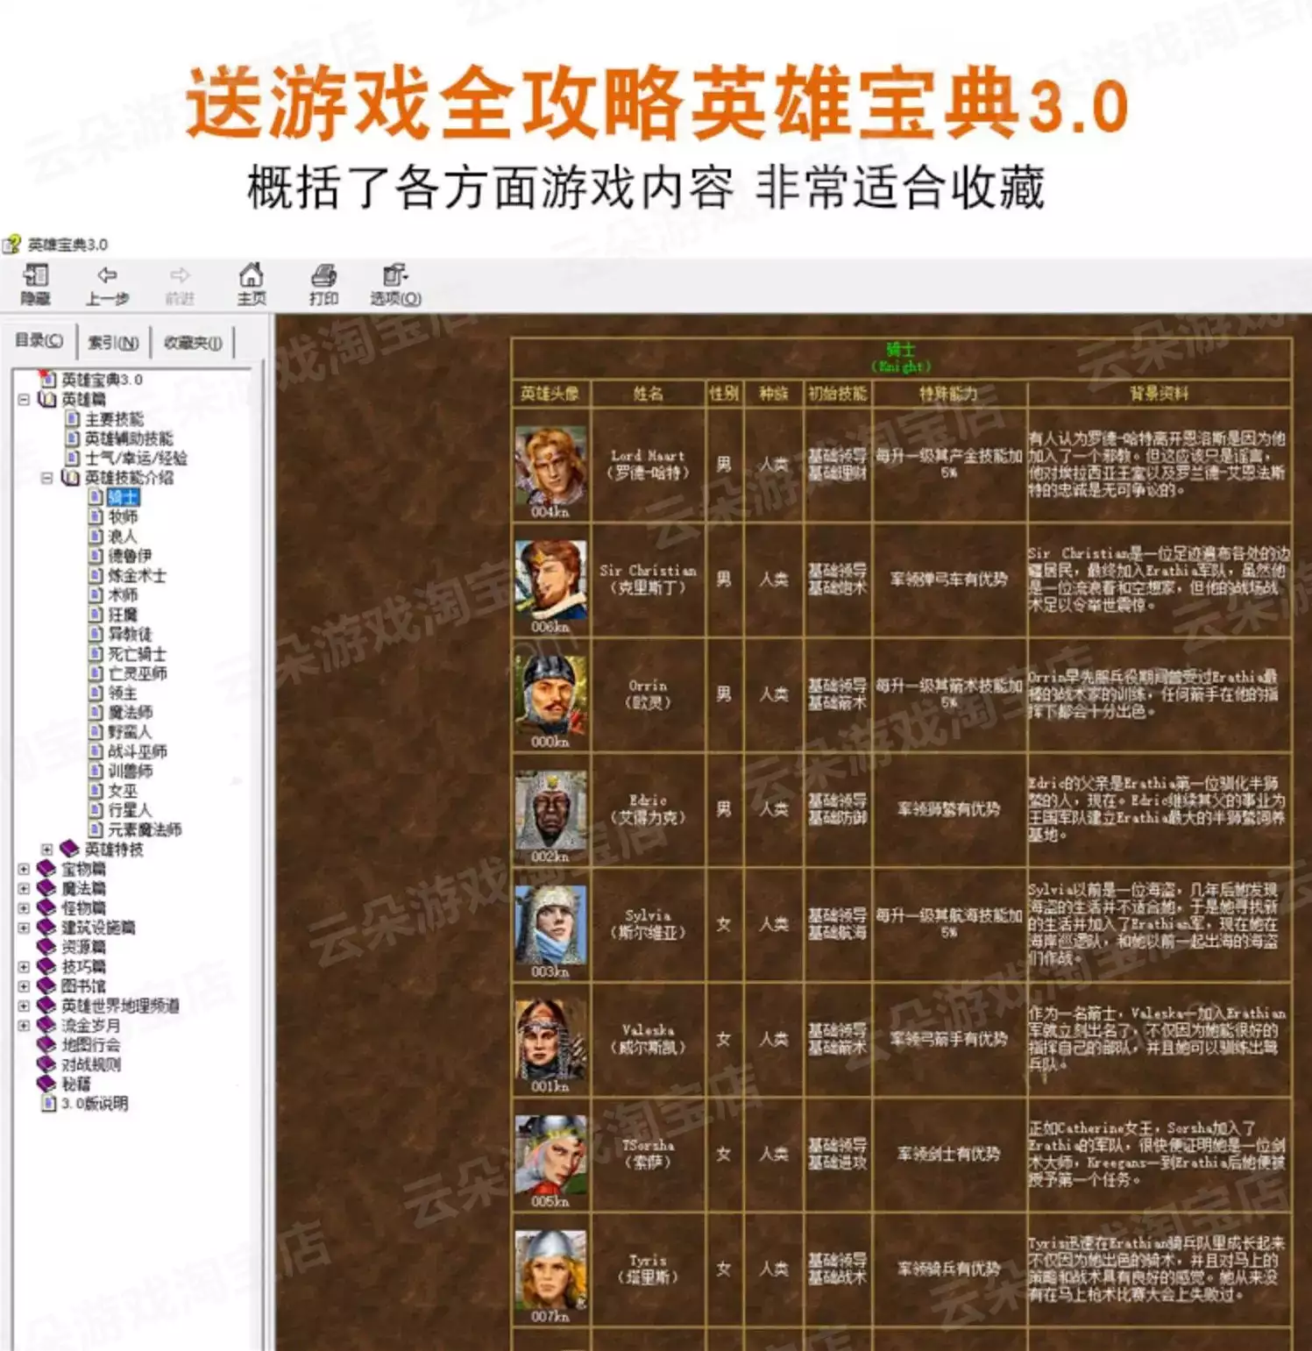Expand the 英雄特技 tree node

coord(47,850)
